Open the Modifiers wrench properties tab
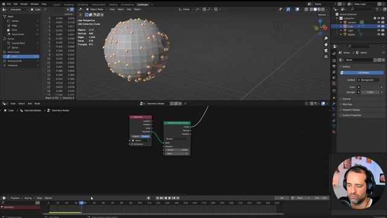Image resolution: width=387 pixels, height=218 pixels. point(334,104)
